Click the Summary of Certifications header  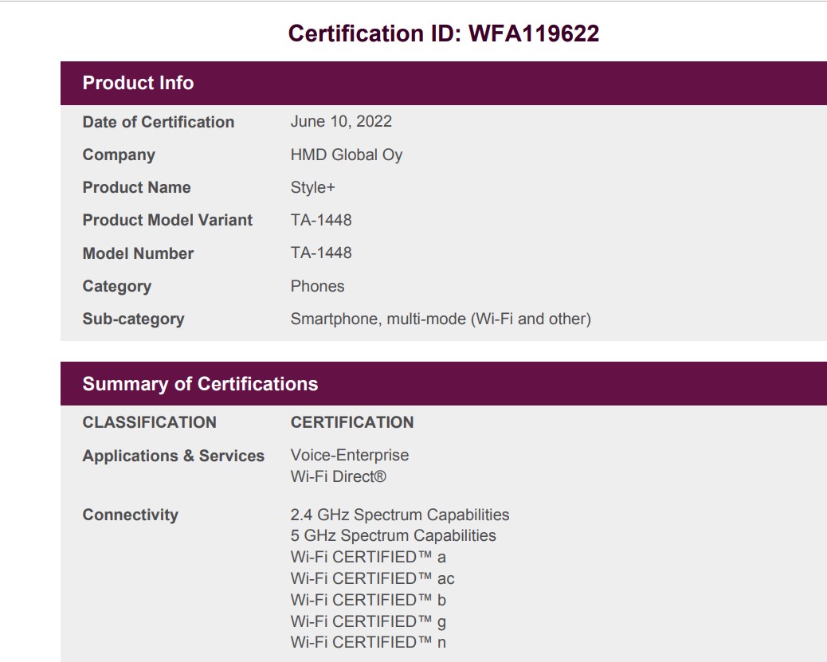tap(200, 384)
